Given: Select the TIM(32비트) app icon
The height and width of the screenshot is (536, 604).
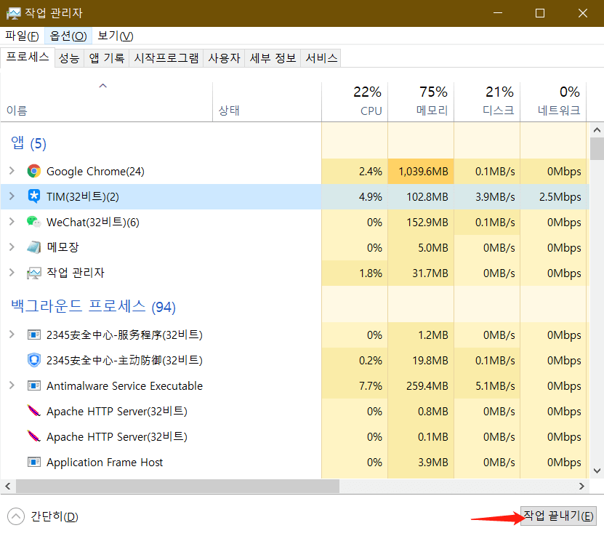Looking at the screenshot, I should [x=33, y=196].
